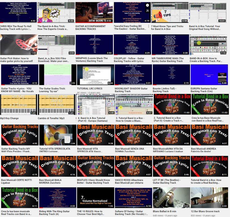Open the Tutorial 'How to Create a Backing Track' Part II thumbnail
This screenshot has width=230, height=217.
point(172,104)
